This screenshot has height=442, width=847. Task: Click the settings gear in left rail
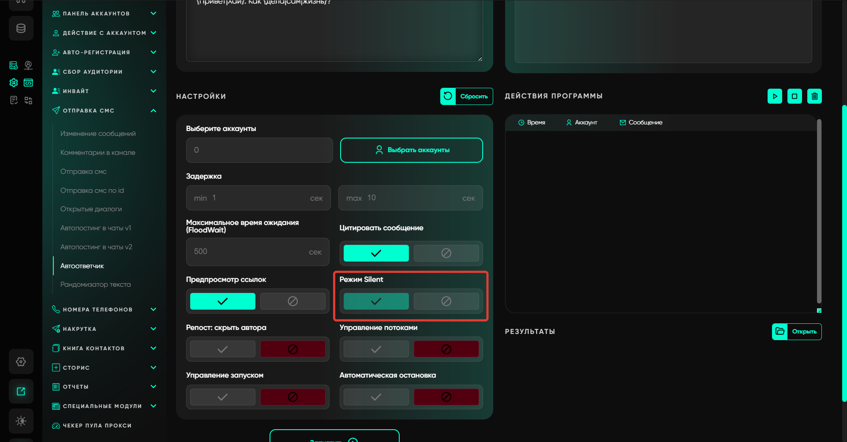(21, 362)
